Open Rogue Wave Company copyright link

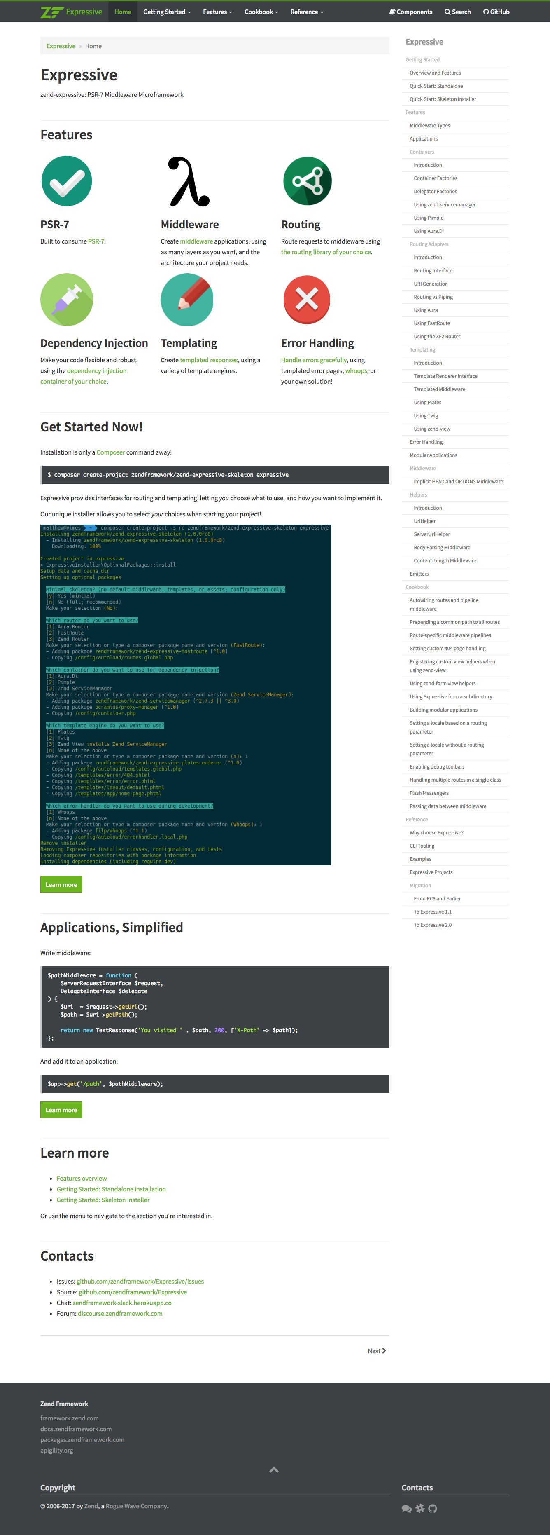[x=136, y=1506]
